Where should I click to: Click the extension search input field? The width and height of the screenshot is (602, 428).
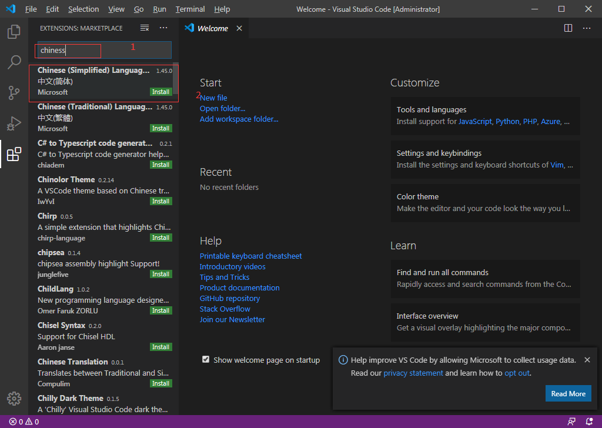click(x=104, y=51)
